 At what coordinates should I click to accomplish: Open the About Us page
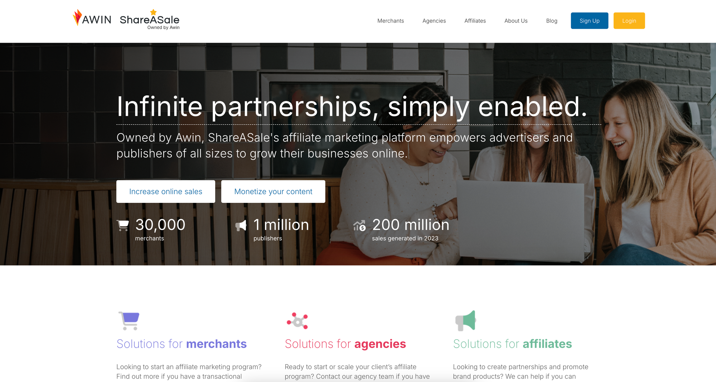(x=516, y=21)
